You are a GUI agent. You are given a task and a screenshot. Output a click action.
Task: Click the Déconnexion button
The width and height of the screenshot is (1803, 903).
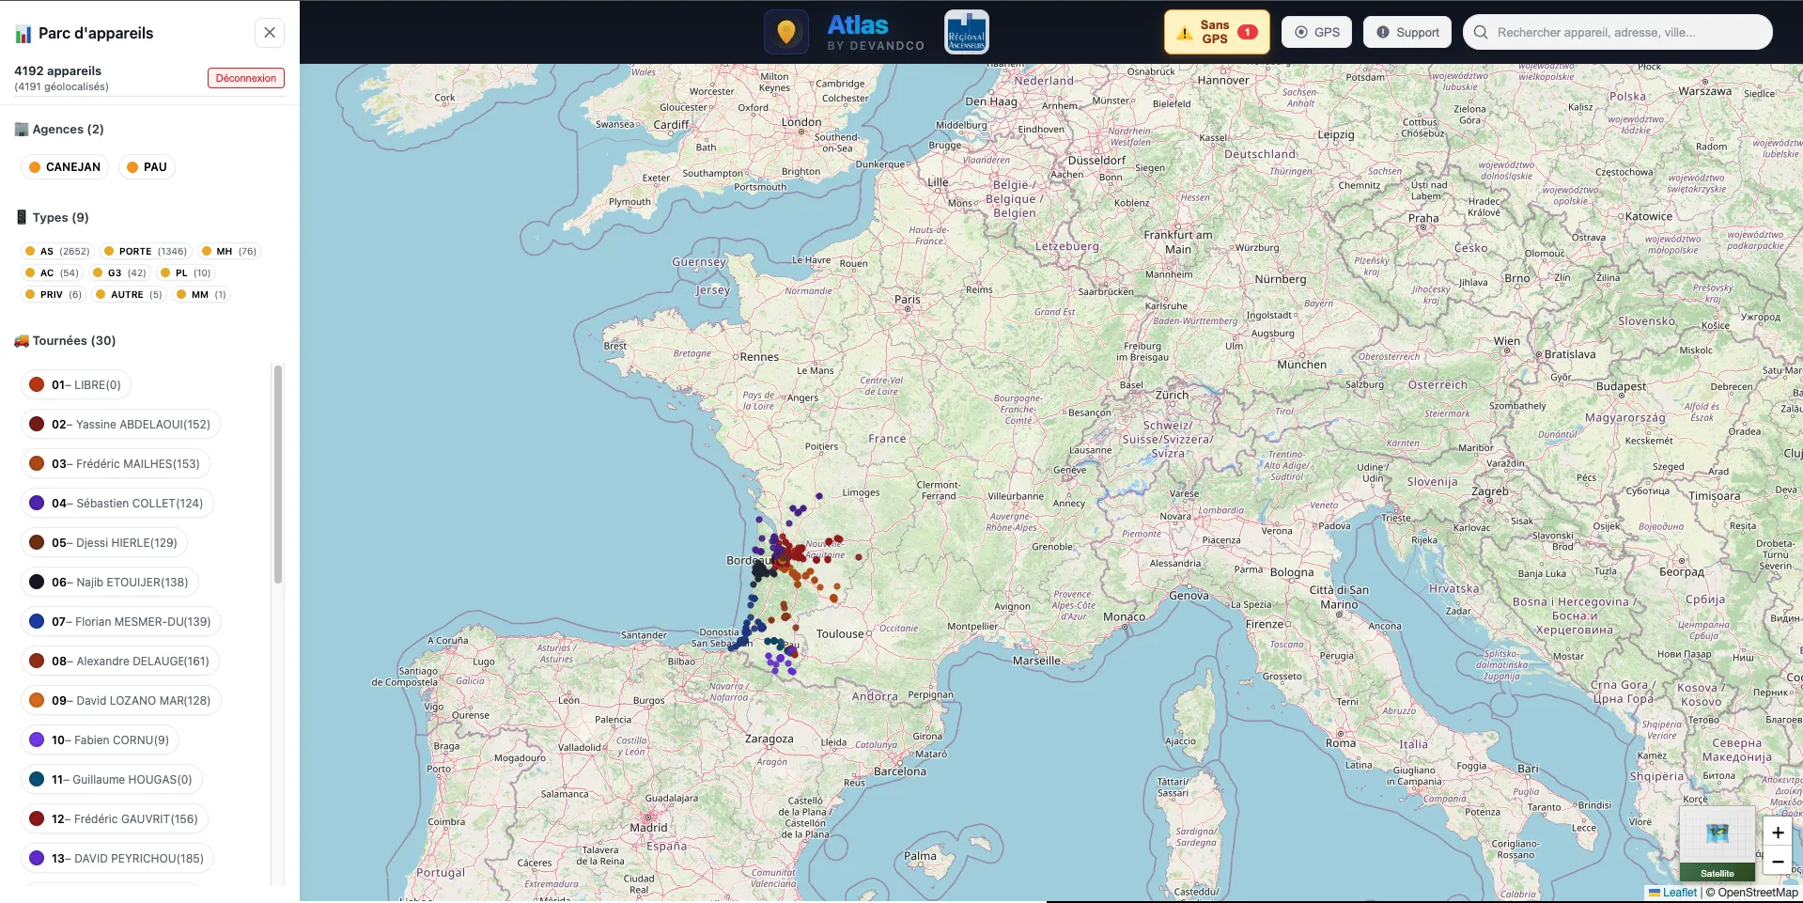pos(245,78)
